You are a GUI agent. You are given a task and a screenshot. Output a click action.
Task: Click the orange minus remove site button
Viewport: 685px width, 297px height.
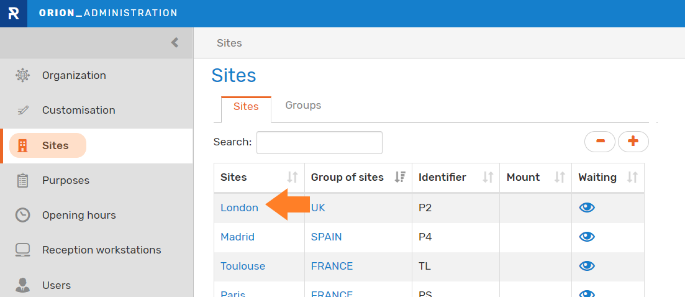600,142
